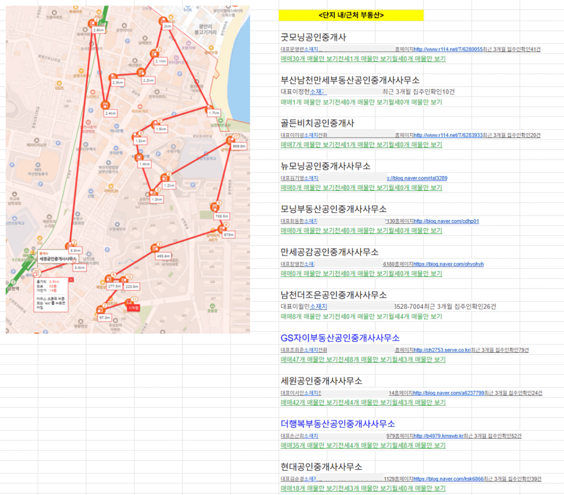564x495 pixels.
Task: Click the map marker labeled 1.4km
Action: [139, 158]
